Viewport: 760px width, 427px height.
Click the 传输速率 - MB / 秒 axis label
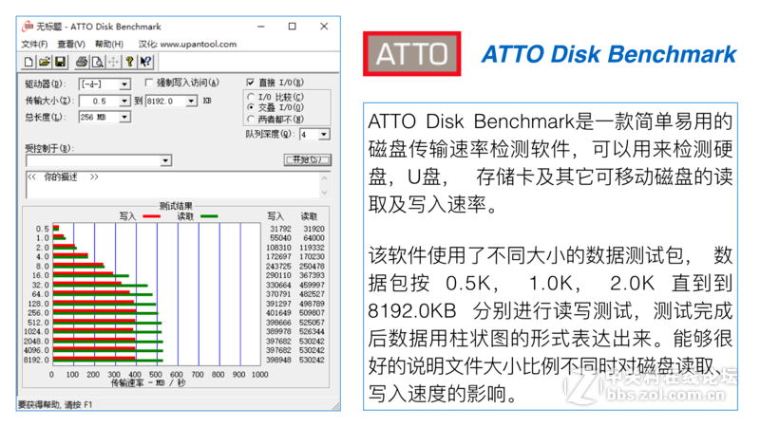pyautogui.click(x=148, y=383)
